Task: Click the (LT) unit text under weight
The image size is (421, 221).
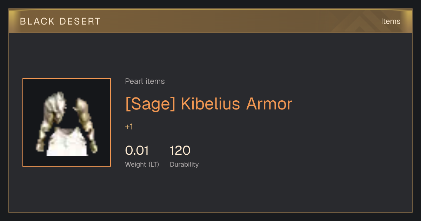Action: point(154,165)
